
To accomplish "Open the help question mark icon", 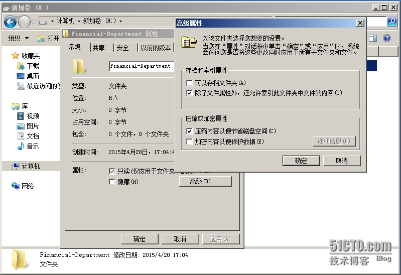I will tap(386, 38).
